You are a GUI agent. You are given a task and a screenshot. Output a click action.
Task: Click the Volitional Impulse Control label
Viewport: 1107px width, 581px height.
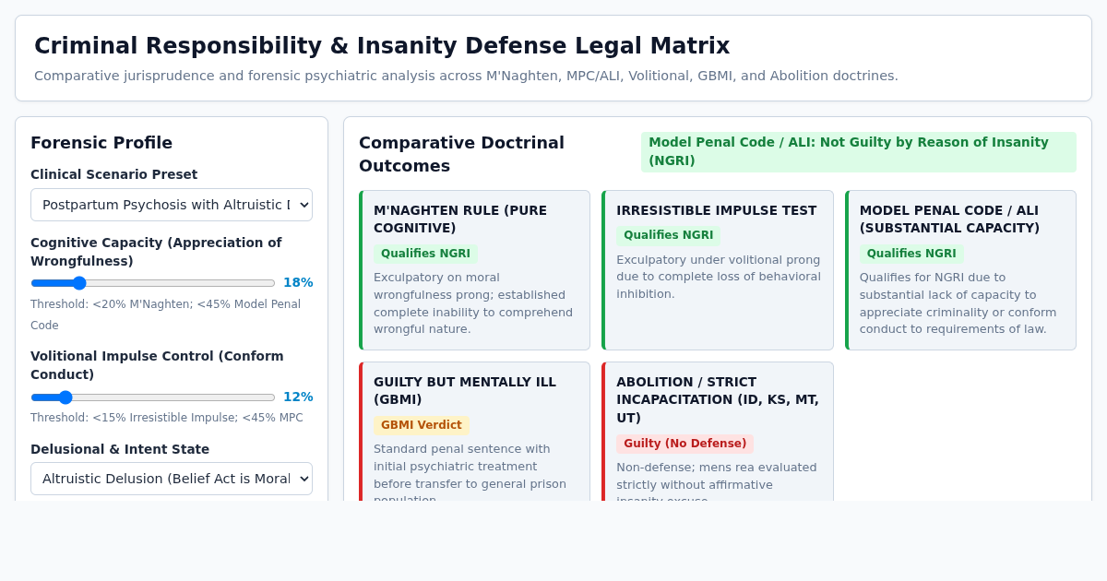click(157, 365)
